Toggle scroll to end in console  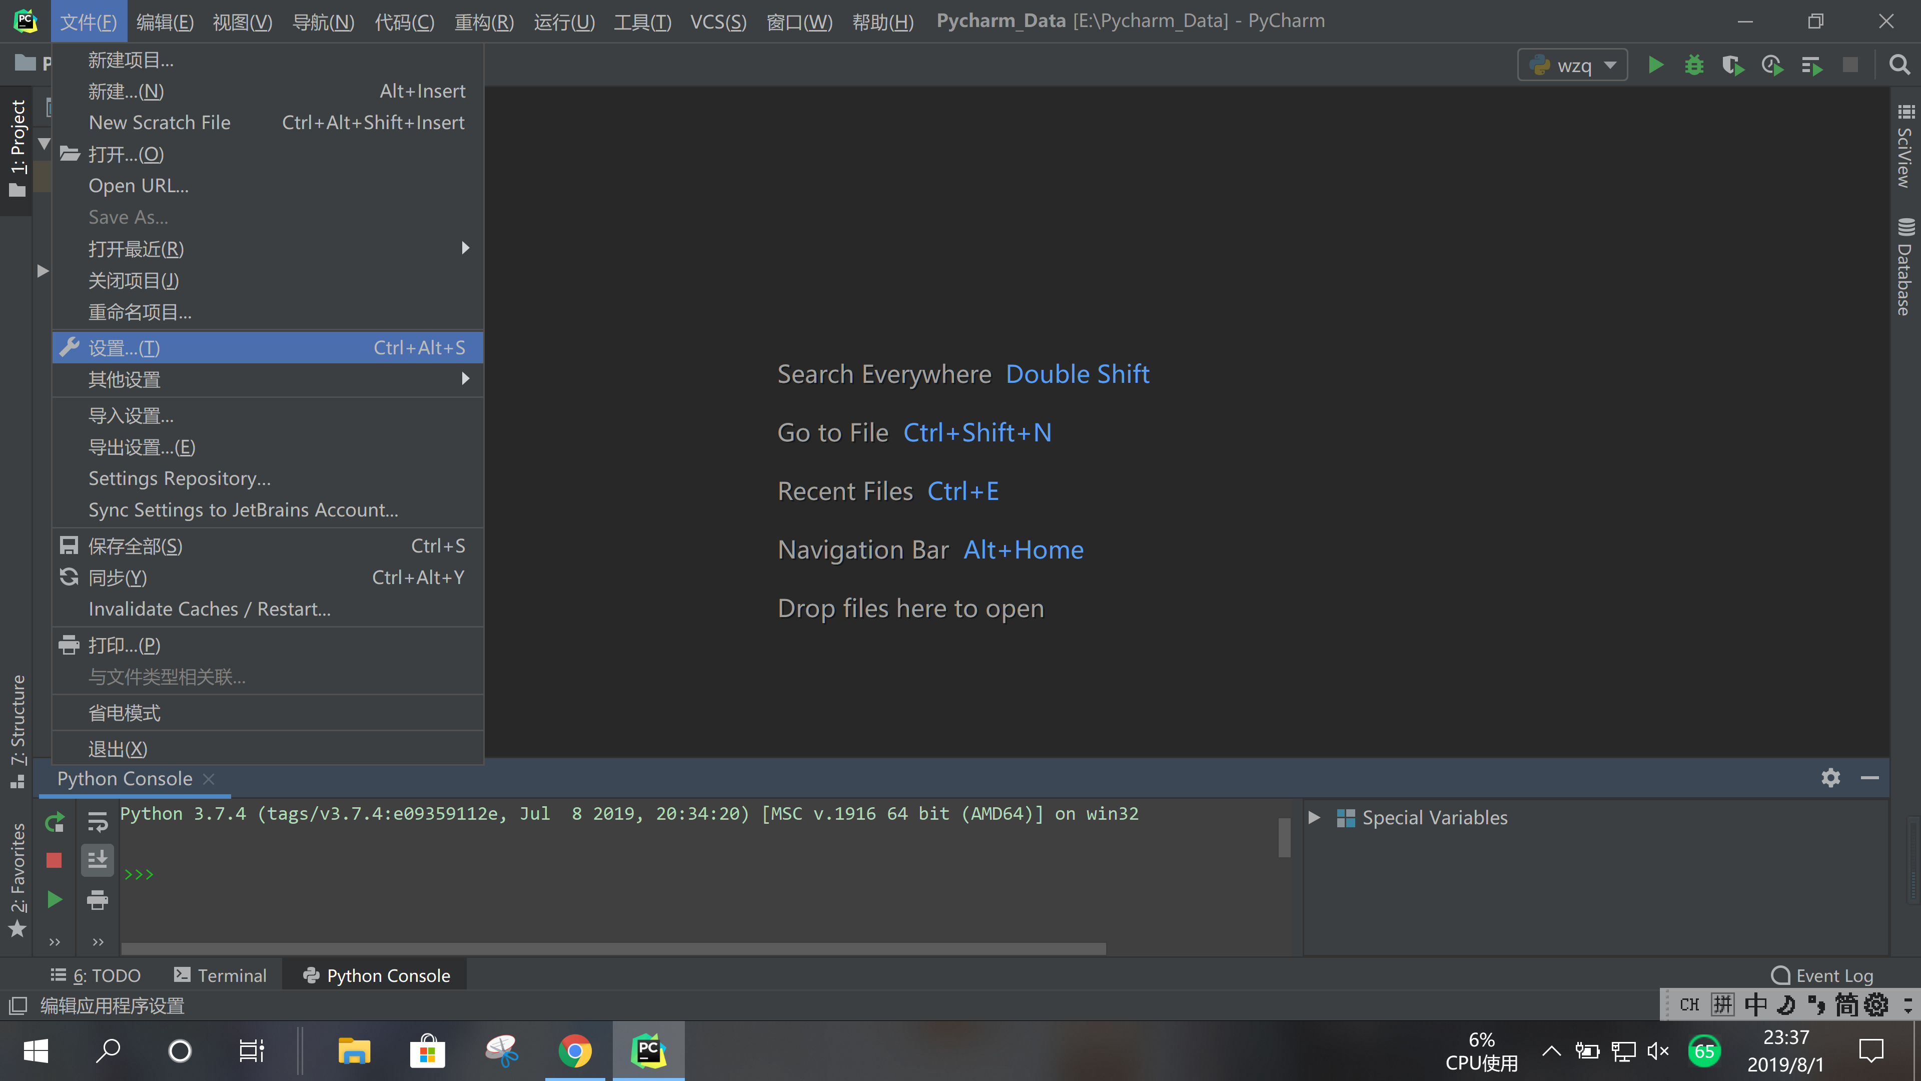98,861
